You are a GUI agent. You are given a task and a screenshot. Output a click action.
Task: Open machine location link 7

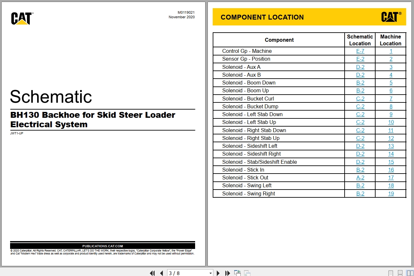391,99
